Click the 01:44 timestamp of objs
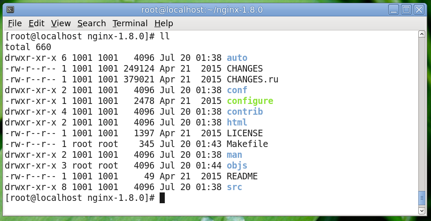The width and height of the screenshot is (431, 221). (x=208, y=166)
